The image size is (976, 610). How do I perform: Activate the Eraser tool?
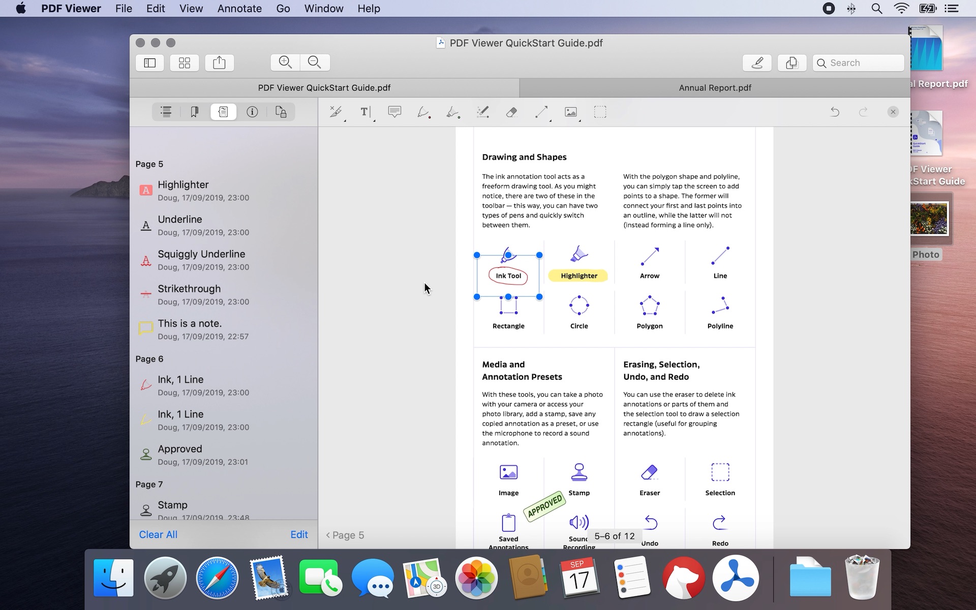point(512,112)
